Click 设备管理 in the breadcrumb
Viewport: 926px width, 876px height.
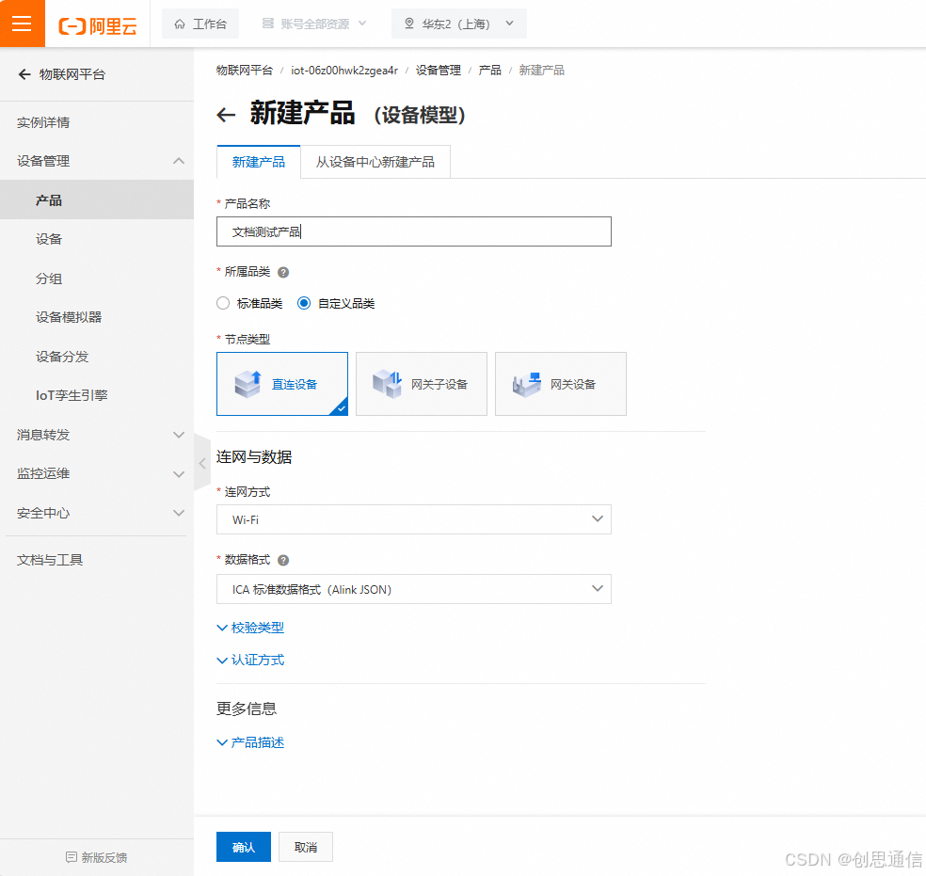click(x=438, y=71)
